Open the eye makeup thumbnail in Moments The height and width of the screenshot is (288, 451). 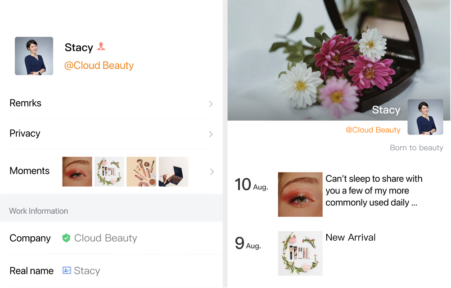(x=77, y=171)
